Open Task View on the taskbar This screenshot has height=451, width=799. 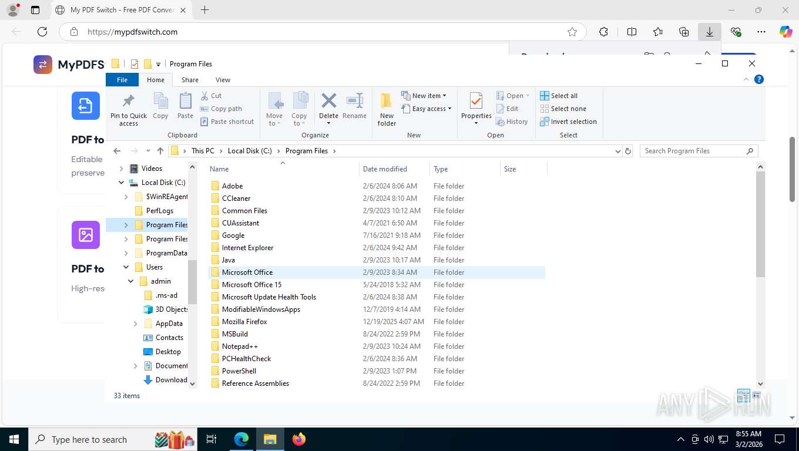point(211,439)
